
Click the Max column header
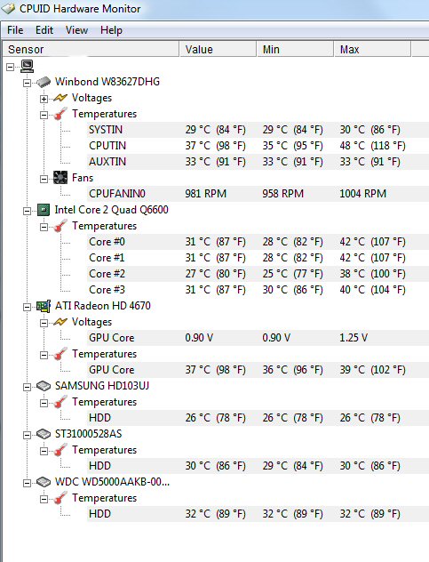click(x=372, y=49)
